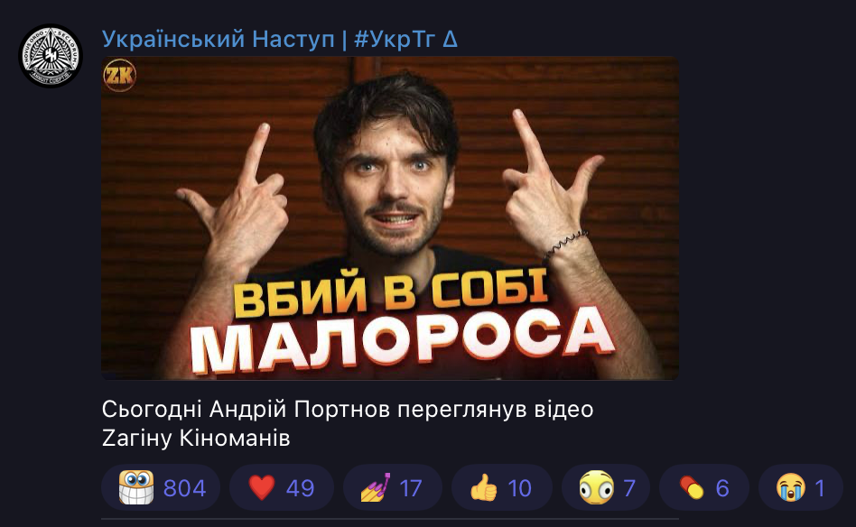This screenshot has height=527, width=856.
Task: Click the ZK logo on the thumbnail
Action: tap(119, 75)
